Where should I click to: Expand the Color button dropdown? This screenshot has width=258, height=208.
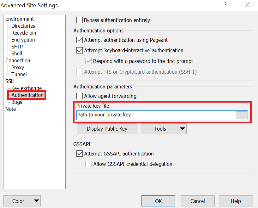click(37, 201)
